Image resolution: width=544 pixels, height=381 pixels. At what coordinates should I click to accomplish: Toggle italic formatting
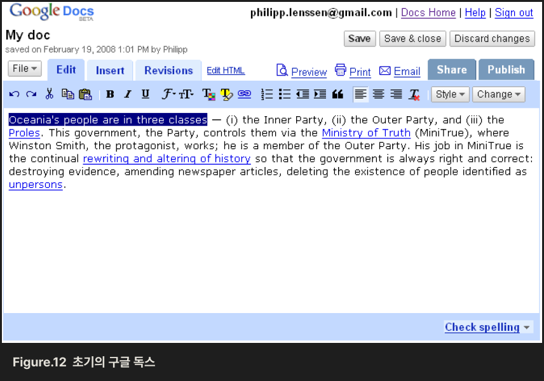[x=128, y=94]
